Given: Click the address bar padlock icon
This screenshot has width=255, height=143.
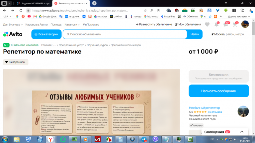Looking at the screenshot, I should tap(28, 10).
